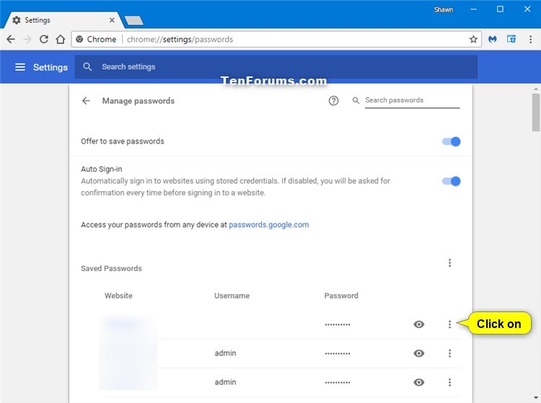541x403 pixels.
Task: Click the scrollbar down arrow
Action: (x=536, y=398)
